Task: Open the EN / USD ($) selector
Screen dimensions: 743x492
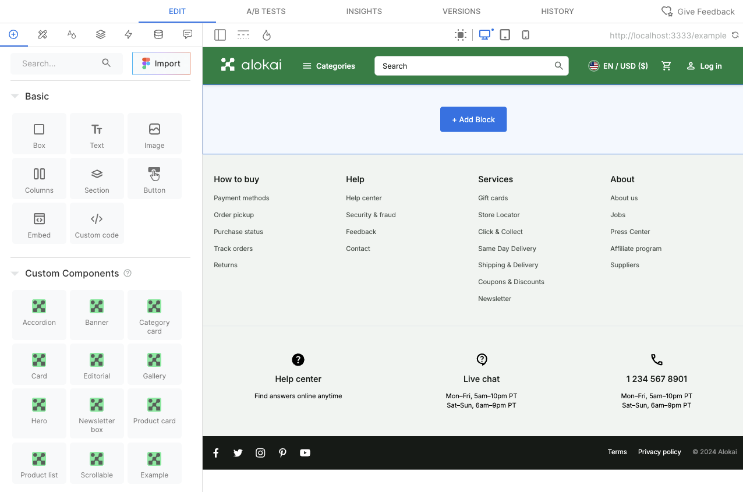Action: 618,66
